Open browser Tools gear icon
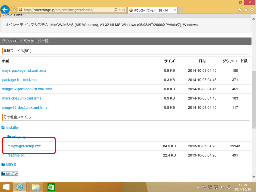 click(x=252, y=10)
